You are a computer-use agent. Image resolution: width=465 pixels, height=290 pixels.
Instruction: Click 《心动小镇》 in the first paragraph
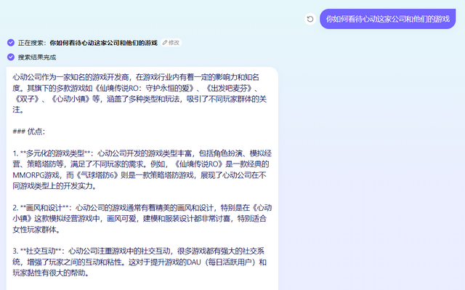pos(71,99)
